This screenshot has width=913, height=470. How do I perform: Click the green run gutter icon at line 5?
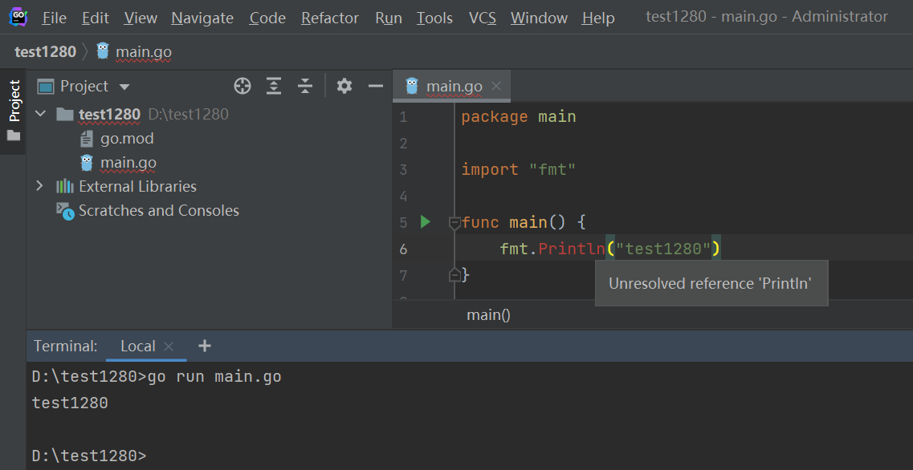pyautogui.click(x=425, y=221)
